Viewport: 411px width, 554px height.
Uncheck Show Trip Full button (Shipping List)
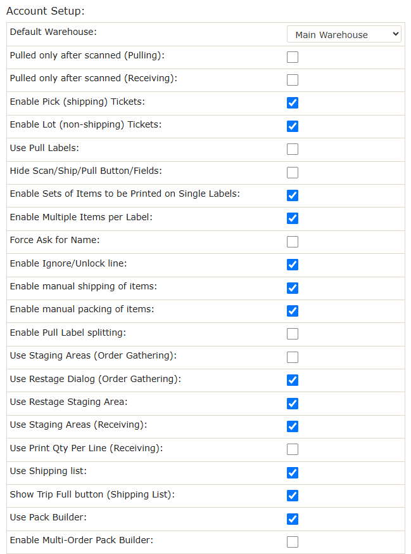pyautogui.click(x=292, y=496)
